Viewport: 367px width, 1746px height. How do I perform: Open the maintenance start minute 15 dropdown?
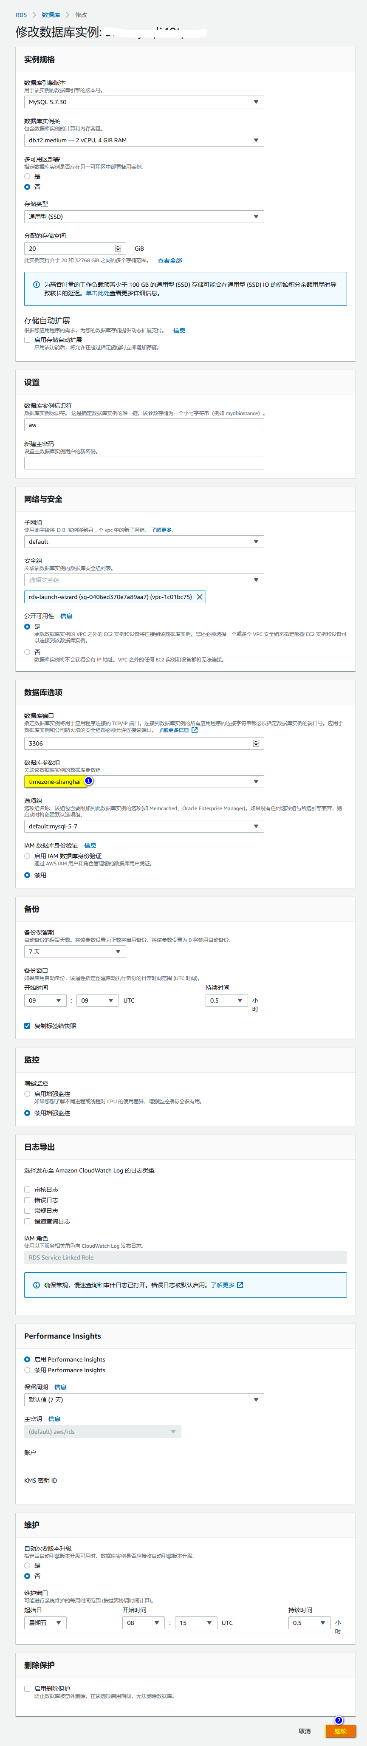click(196, 1623)
